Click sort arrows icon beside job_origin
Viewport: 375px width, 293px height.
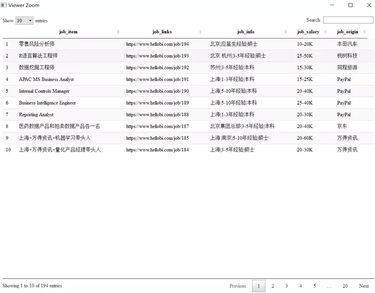[364, 32]
